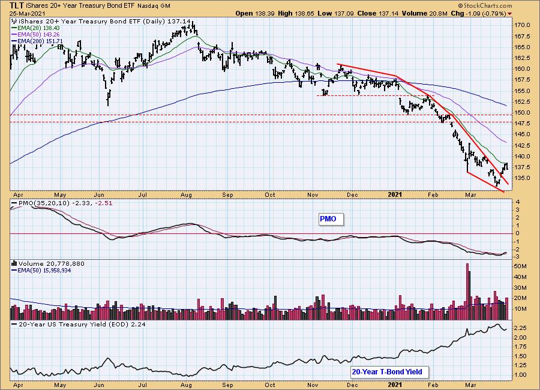Viewport: 540px width, 390px height.
Task: Click the 147.5 price axis label
Action: click(522, 124)
